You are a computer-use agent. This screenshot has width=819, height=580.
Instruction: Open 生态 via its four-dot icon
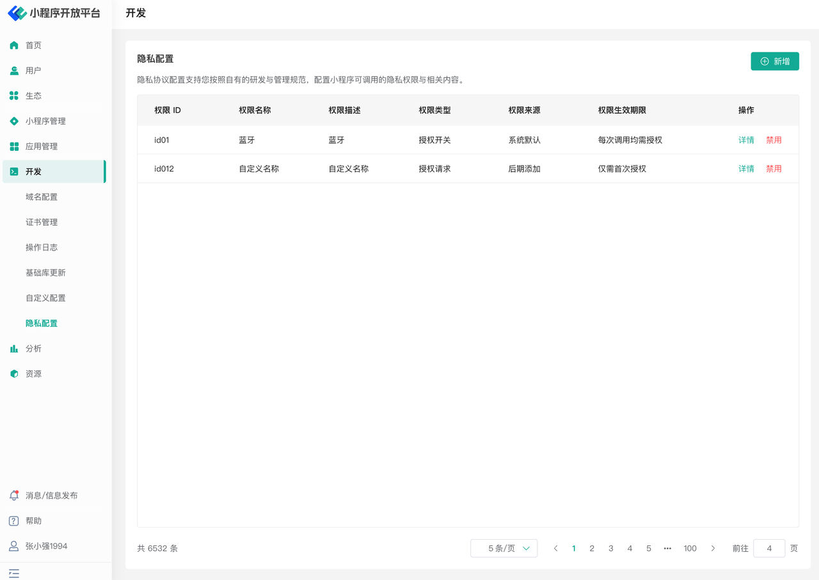coord(14,96)
